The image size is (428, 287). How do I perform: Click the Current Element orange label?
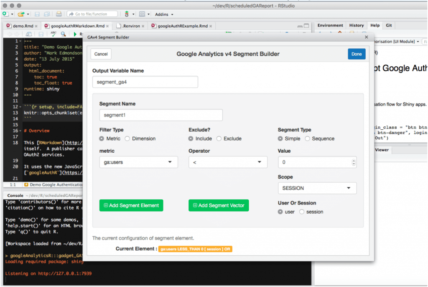[195, 249]
